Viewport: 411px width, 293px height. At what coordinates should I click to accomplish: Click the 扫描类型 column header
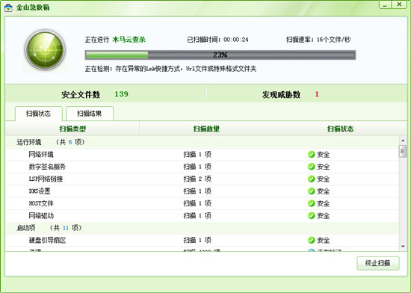click(x=72, y=129)
